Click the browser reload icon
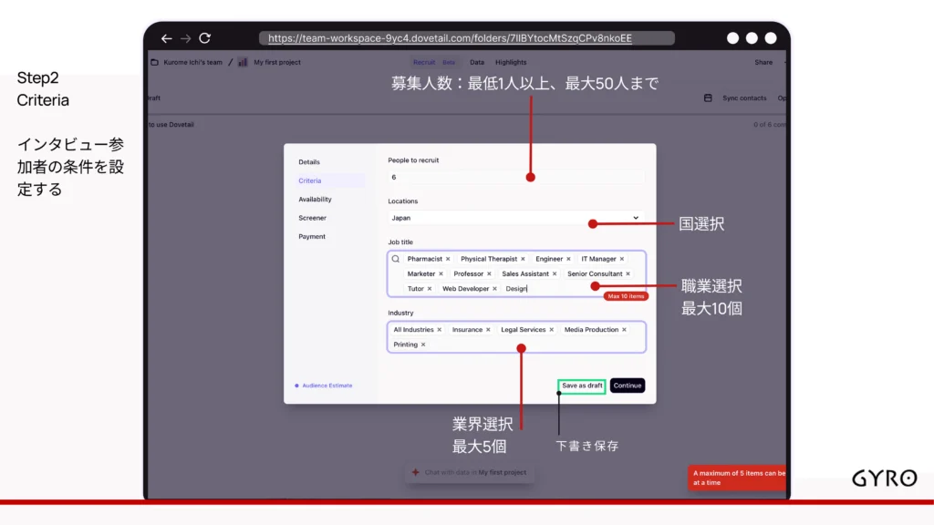Viewport: 934px width, 525px height. [204, 38]
